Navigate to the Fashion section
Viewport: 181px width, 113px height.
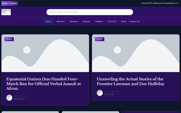click(99, 21)
